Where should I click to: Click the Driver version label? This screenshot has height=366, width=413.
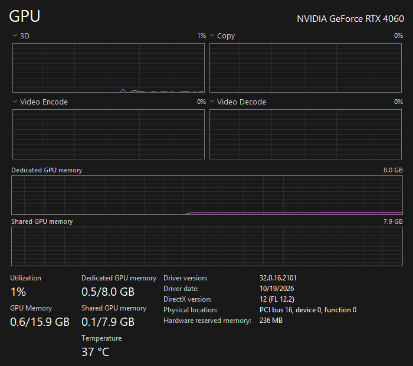pos(185,278)
